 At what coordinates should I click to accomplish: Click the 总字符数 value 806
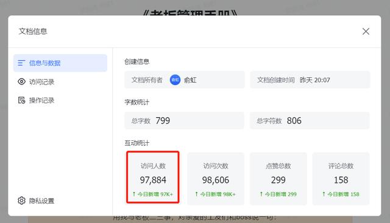tap(294, 120)
